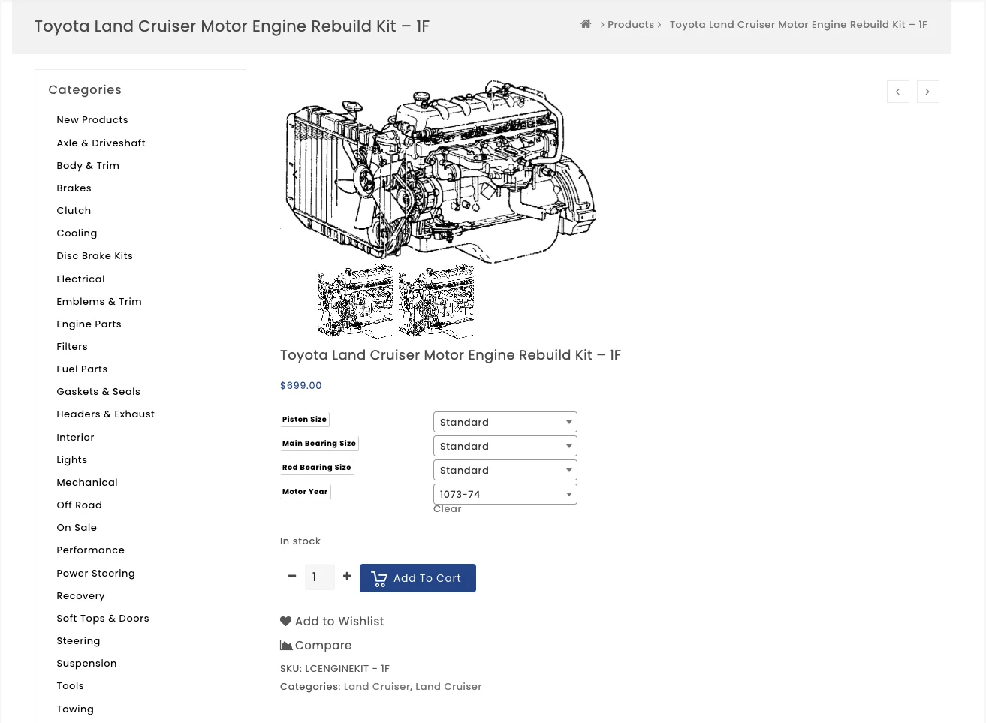Open Disc Brake Kits category
Image resolution: width=986 pixels, height=723 pixels.
tap(95, 255)
